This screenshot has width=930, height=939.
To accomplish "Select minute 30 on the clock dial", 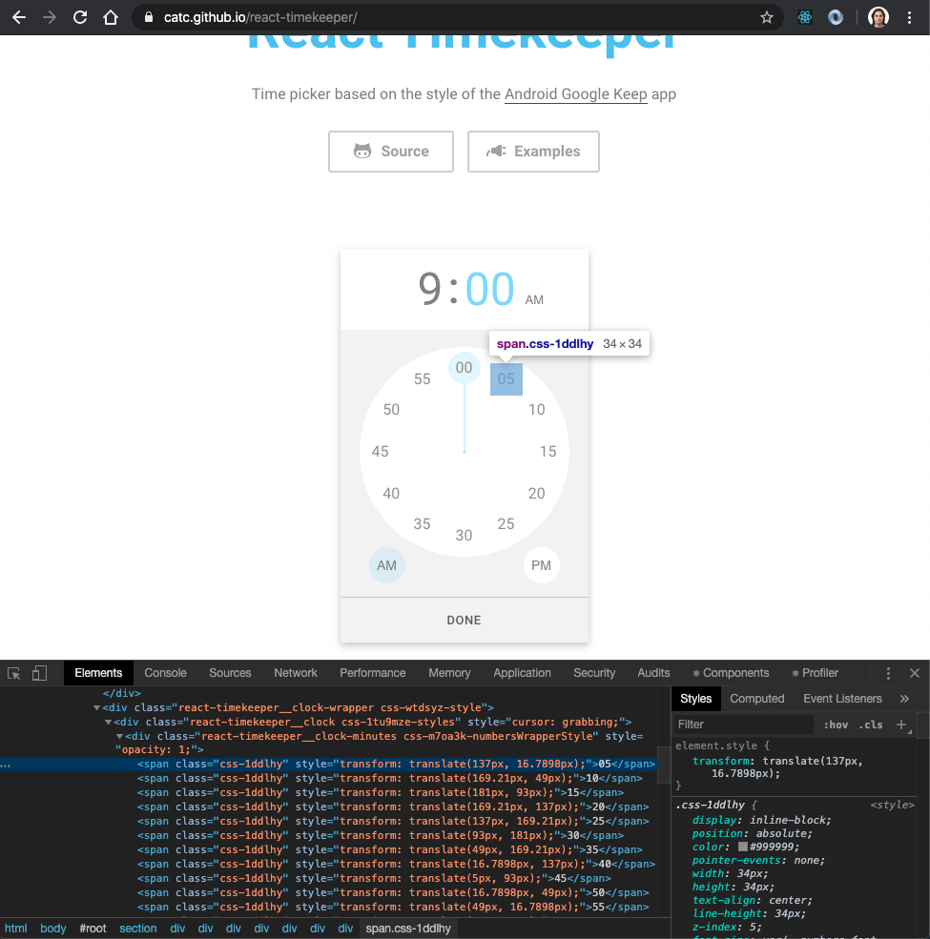I will 464,536.
